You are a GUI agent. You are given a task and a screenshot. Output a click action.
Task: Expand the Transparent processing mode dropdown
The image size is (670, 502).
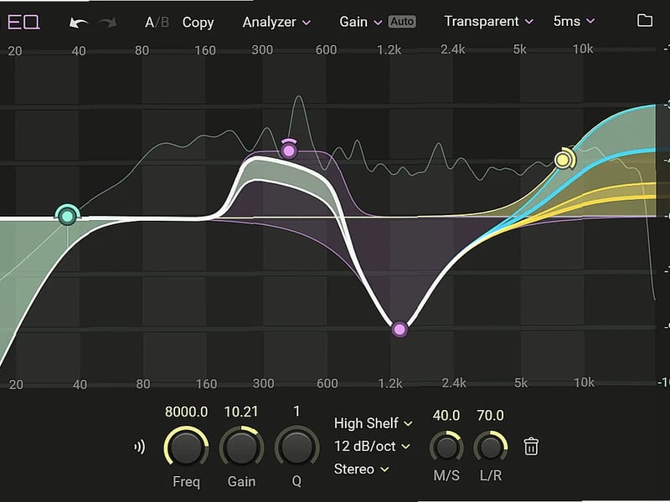[x=484, y=22]
